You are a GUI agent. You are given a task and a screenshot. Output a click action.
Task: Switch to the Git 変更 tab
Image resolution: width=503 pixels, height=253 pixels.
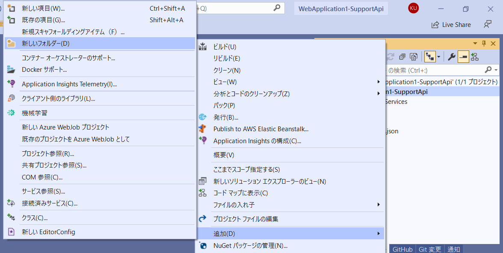coord(430,249)
